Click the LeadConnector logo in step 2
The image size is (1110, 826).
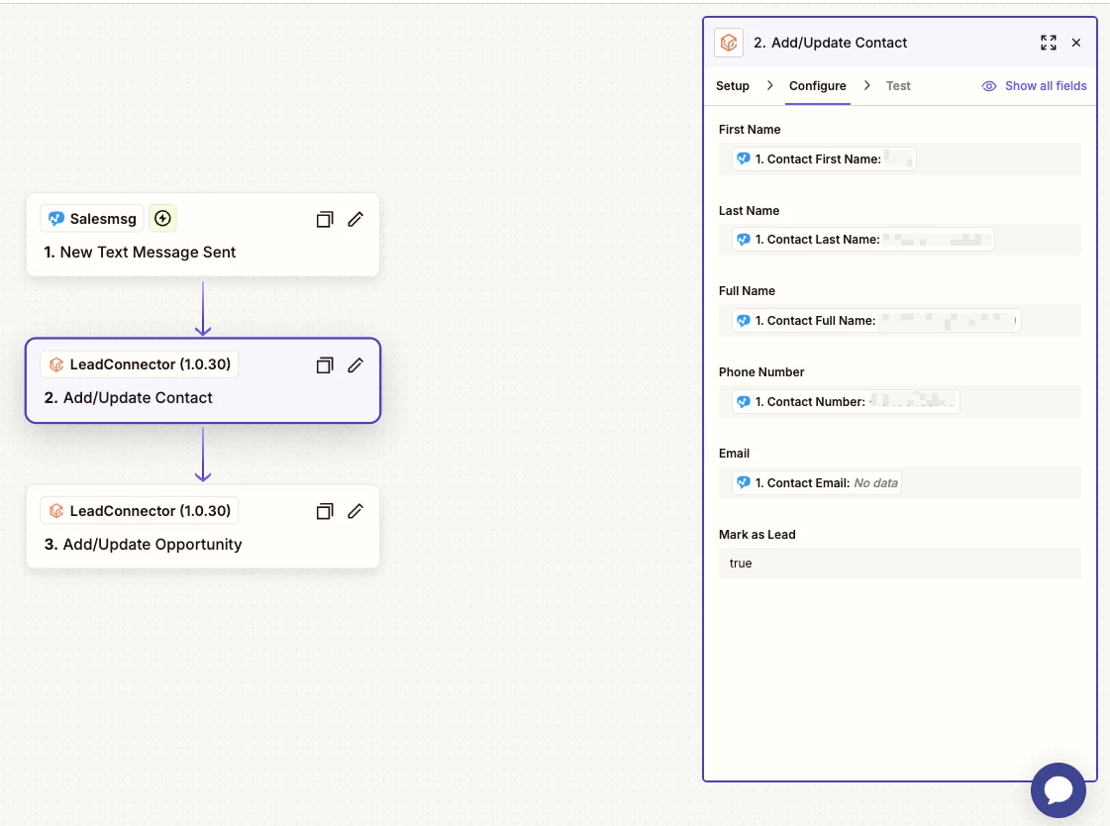(55, 364)
